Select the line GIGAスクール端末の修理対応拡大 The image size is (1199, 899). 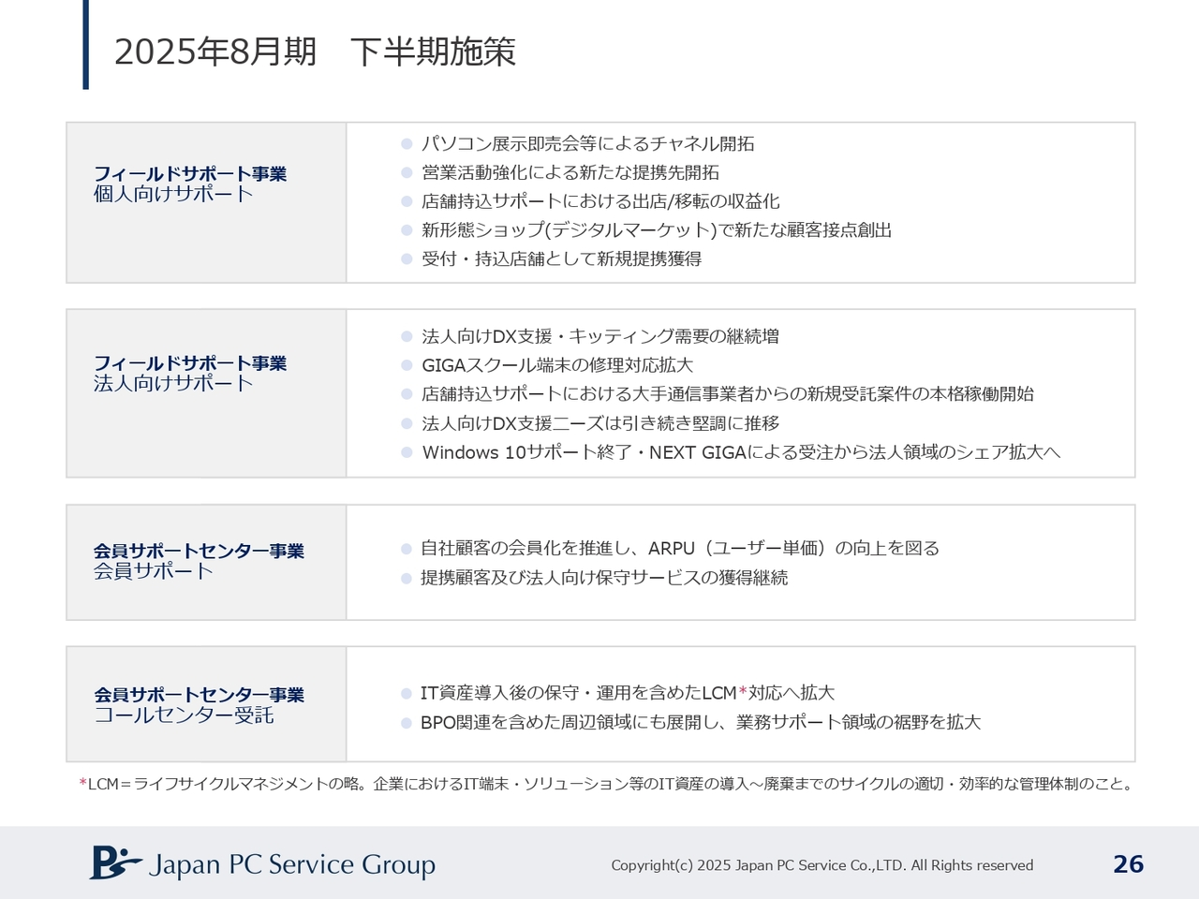(x=557, y=365)
